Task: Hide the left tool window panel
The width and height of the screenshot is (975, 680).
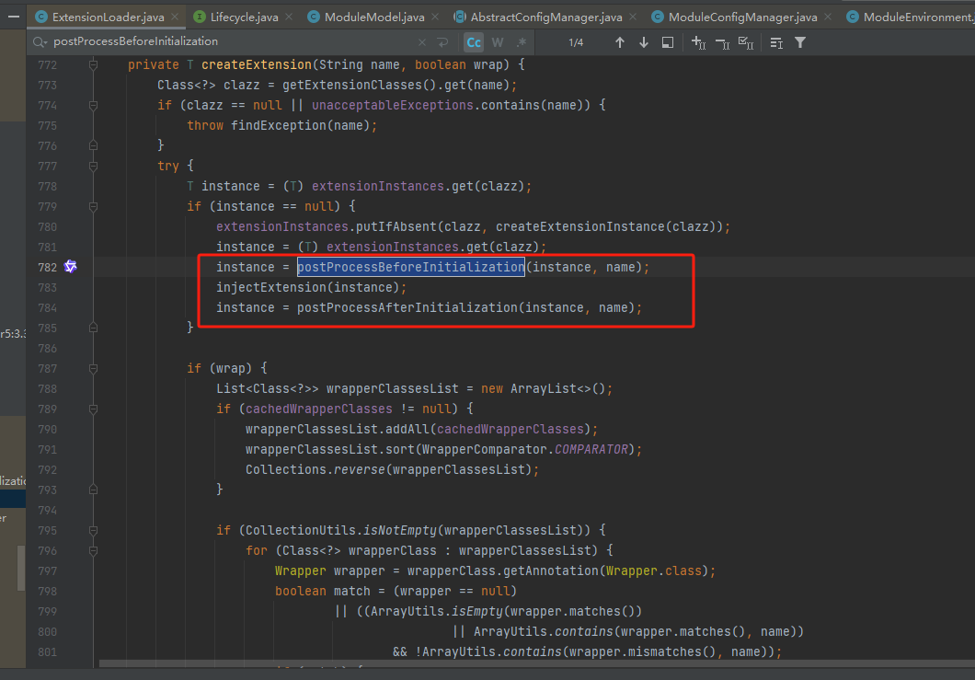Action: (13, 17)
